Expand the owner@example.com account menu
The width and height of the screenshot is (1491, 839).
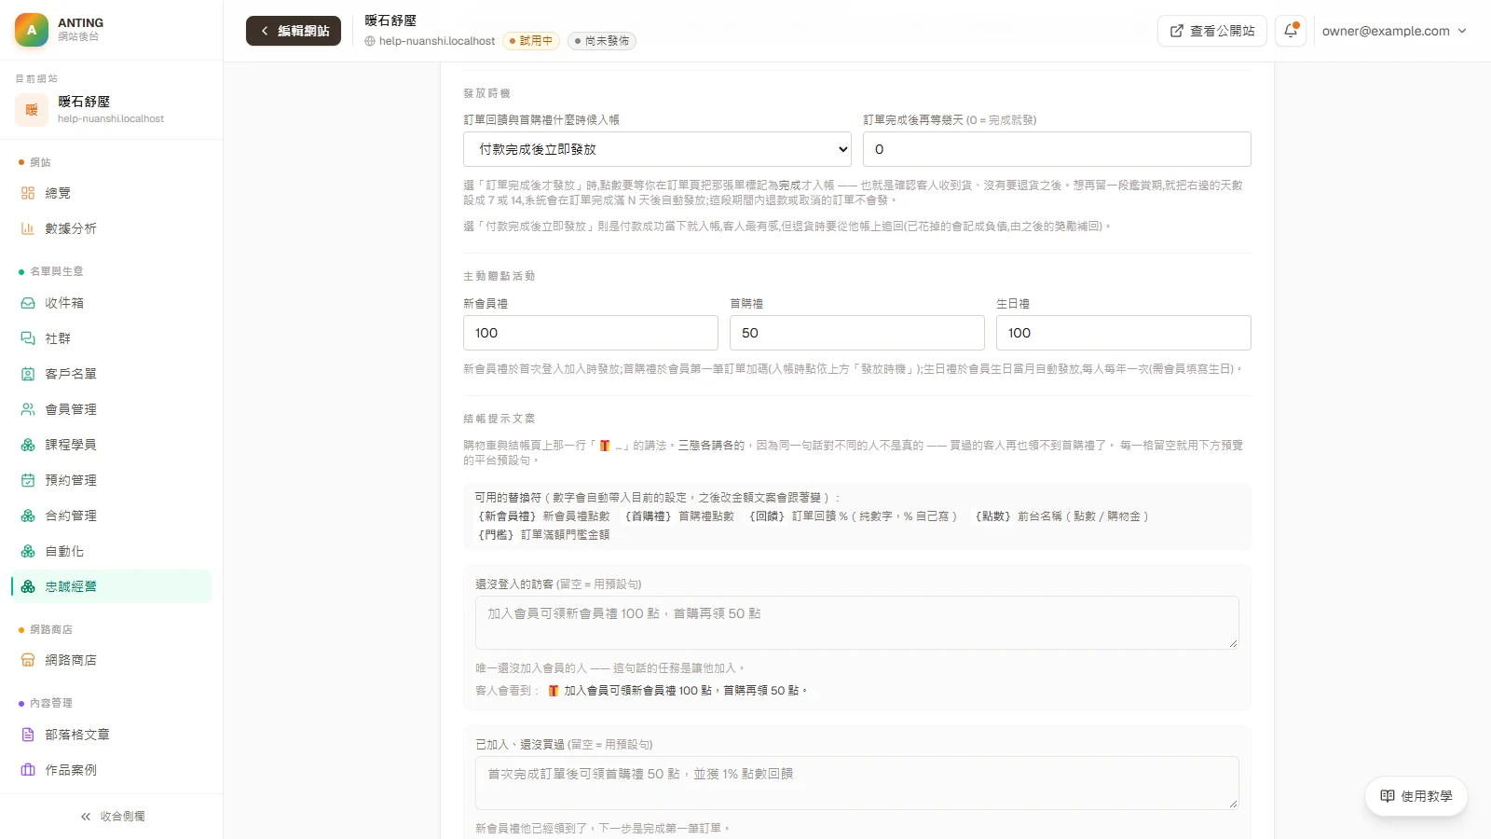pyautogui.click(x=1394, y=31)
